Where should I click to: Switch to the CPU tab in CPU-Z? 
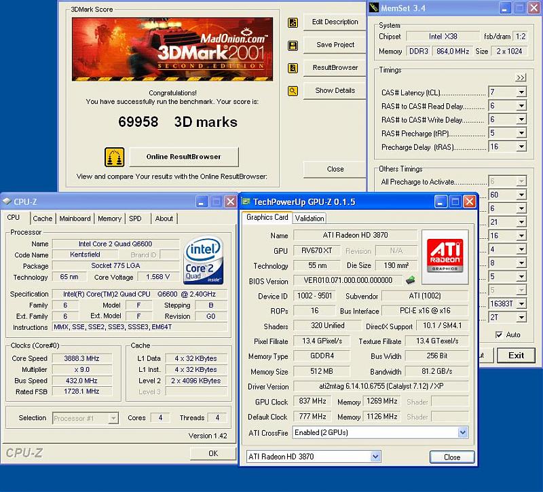pos(14,217)
